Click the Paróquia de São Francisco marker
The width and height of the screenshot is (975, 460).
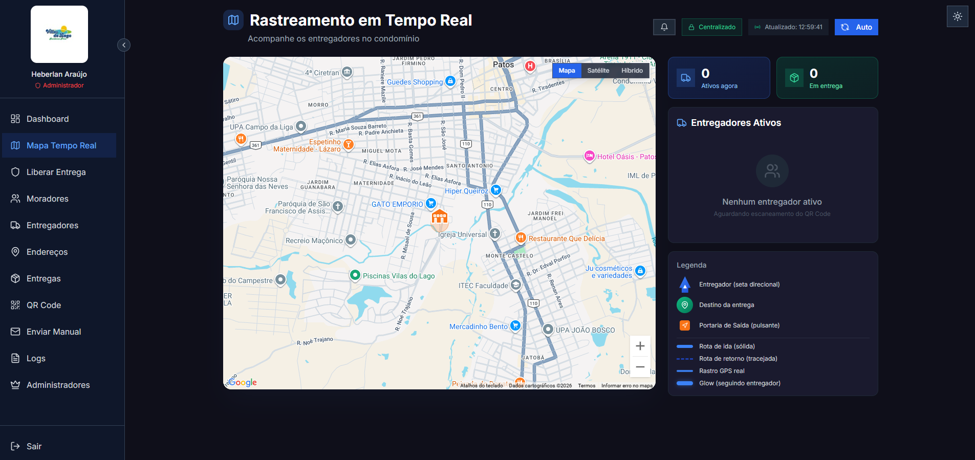338,206
